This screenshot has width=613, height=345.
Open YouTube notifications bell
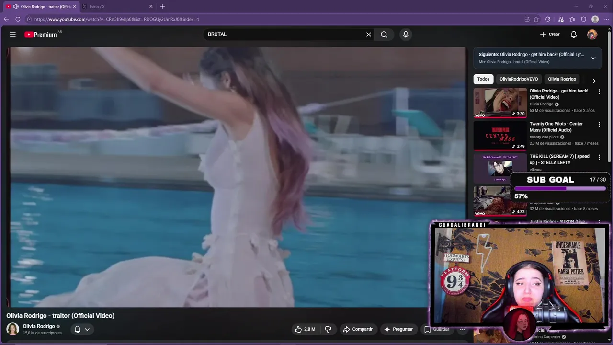[x=574, y=34]
